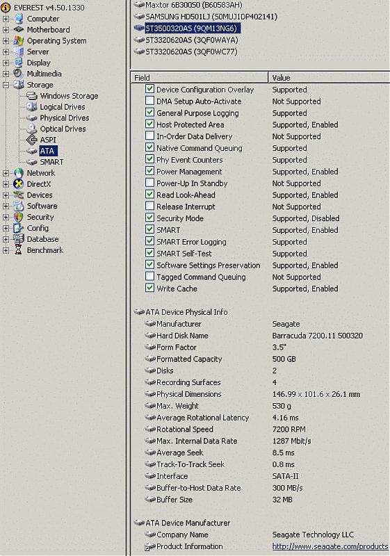Select the ATA item in the Storage tree
The height and width of the screenshot is (556, 390).
pos(47,151)
